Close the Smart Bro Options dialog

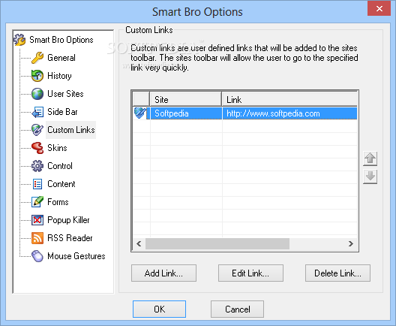379,8
